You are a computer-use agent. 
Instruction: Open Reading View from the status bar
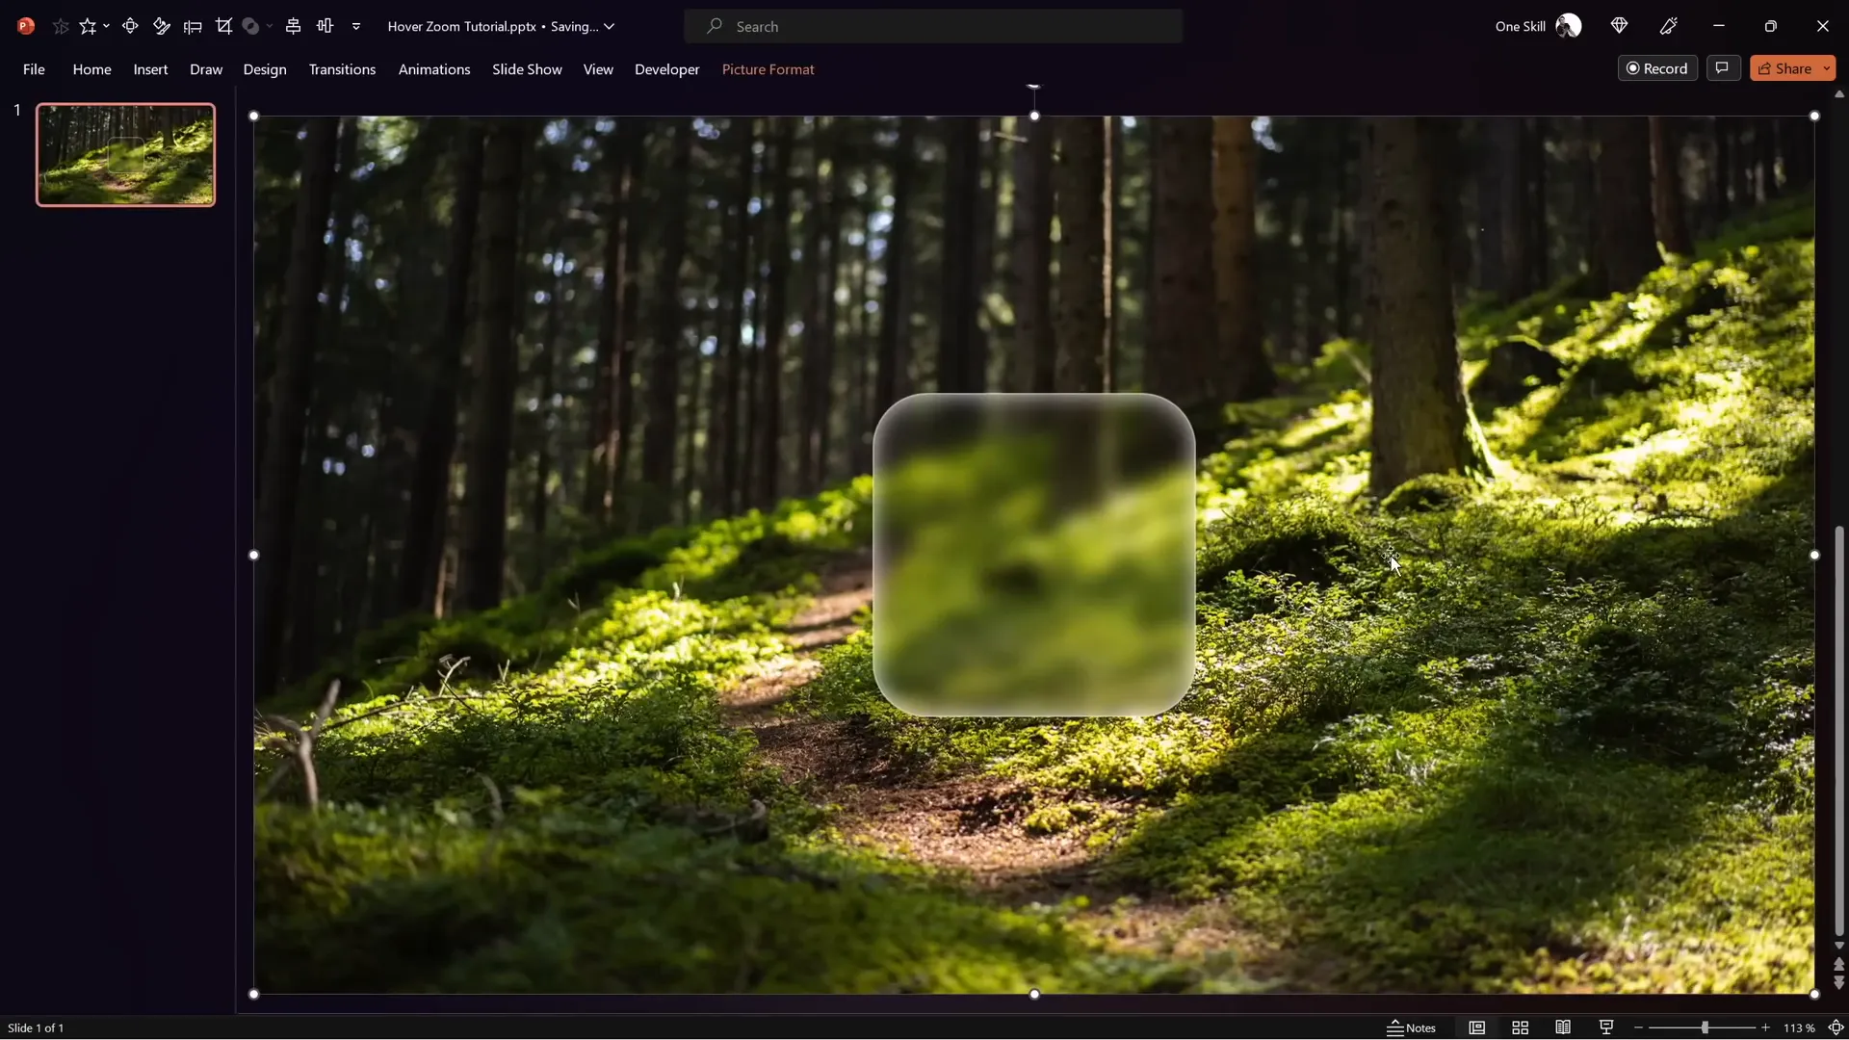point(1563,1027)
